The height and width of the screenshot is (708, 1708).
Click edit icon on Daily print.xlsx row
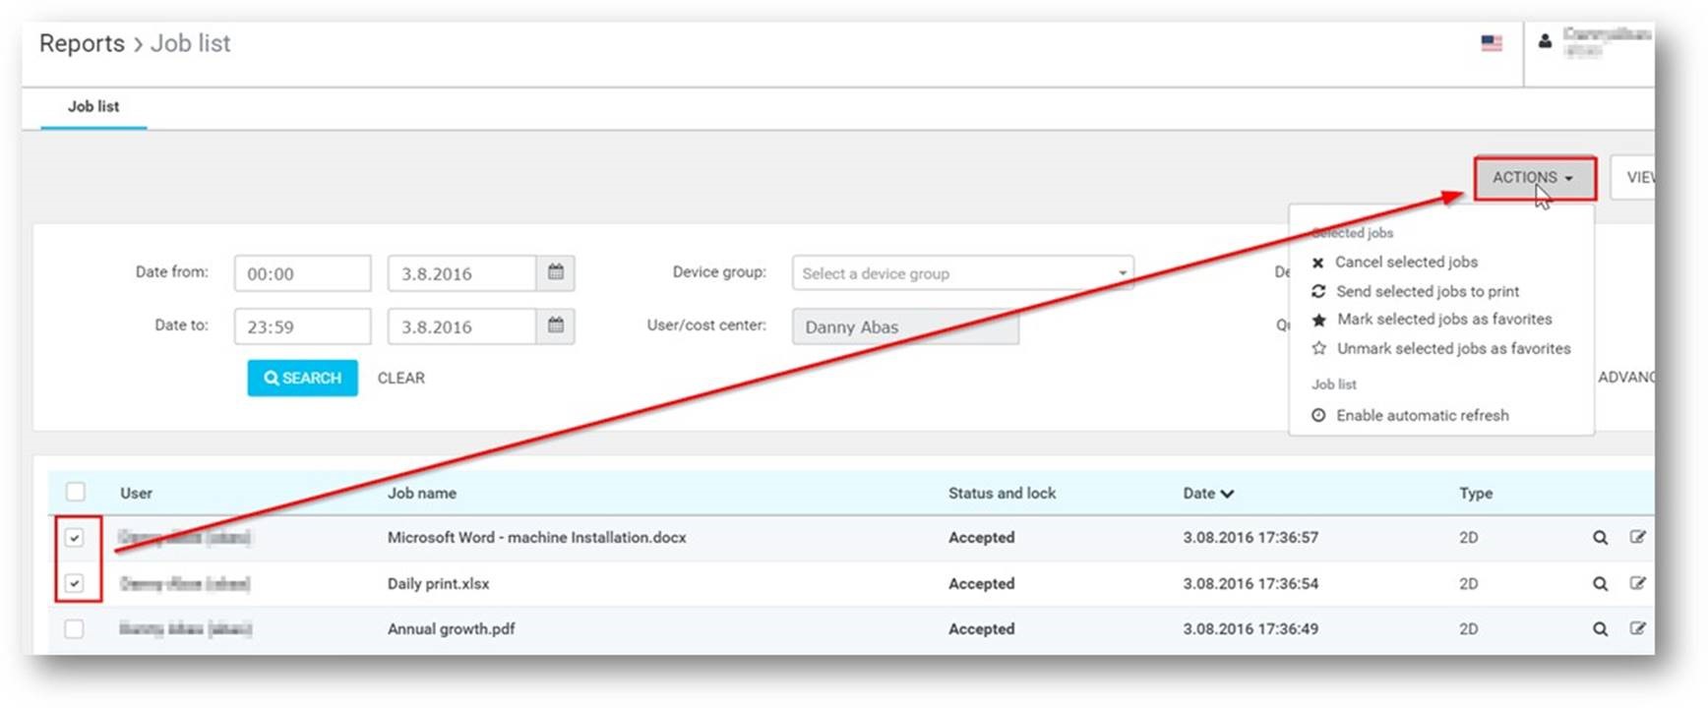1637,583
